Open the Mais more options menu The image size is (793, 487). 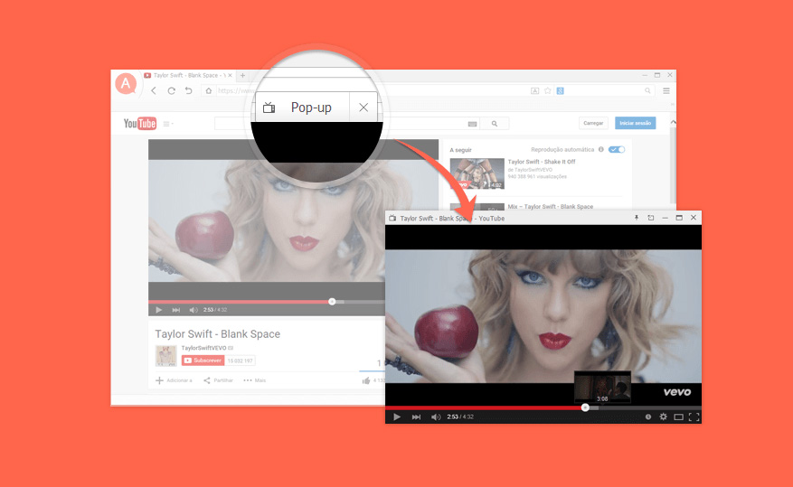(x=254, y=380)
